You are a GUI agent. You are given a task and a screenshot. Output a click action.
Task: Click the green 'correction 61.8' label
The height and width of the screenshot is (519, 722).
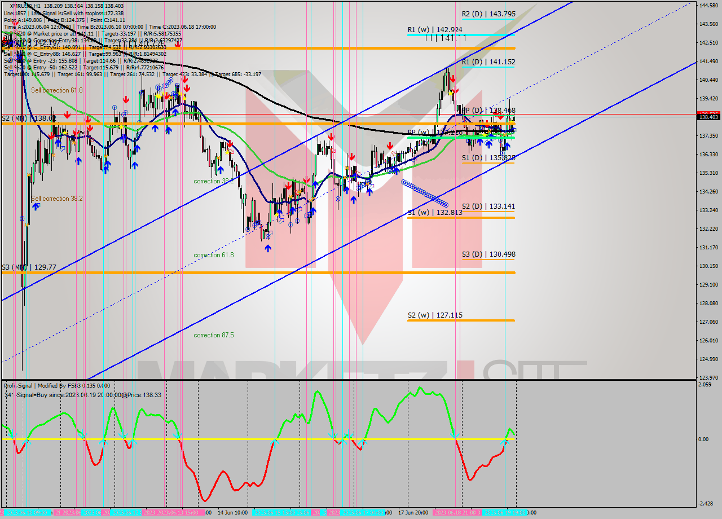coord(214,255)
